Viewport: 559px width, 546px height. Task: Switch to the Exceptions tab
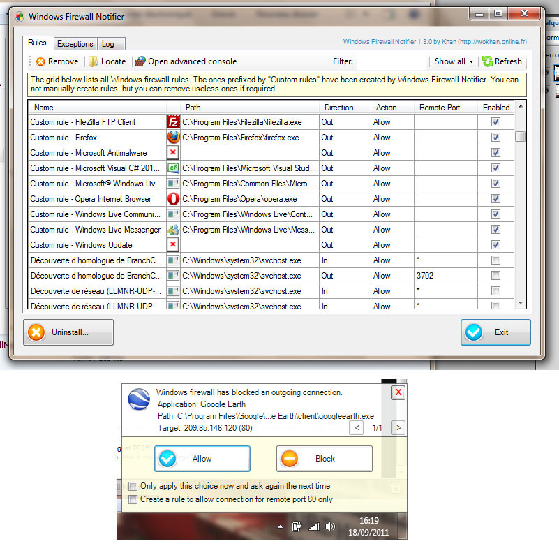(x=75, y=44)
